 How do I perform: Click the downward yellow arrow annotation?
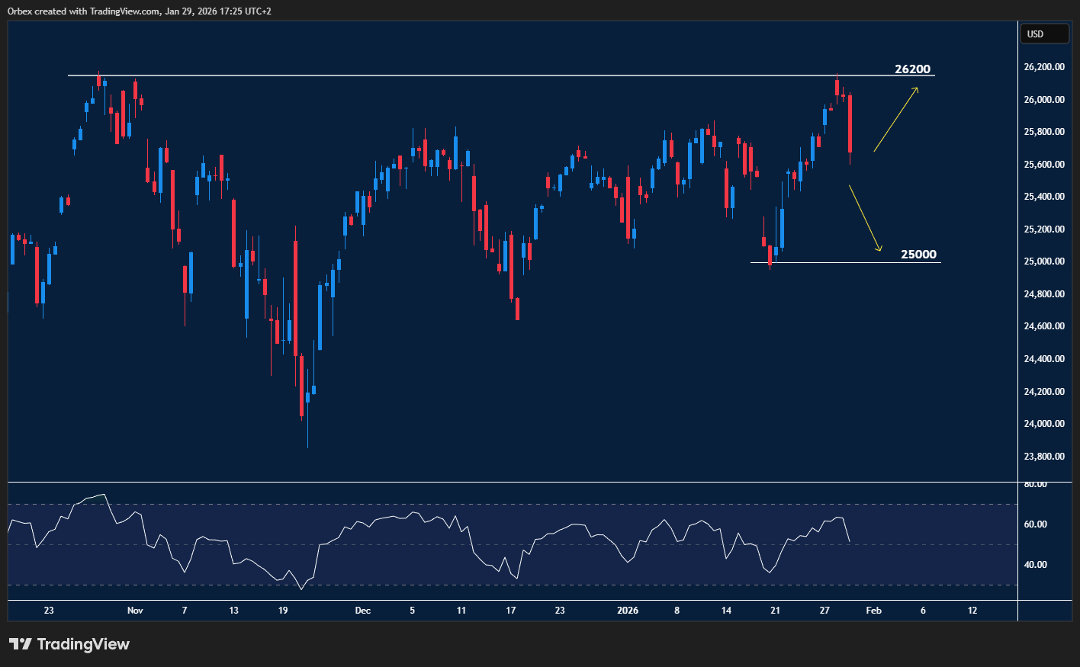click(865, 218)
